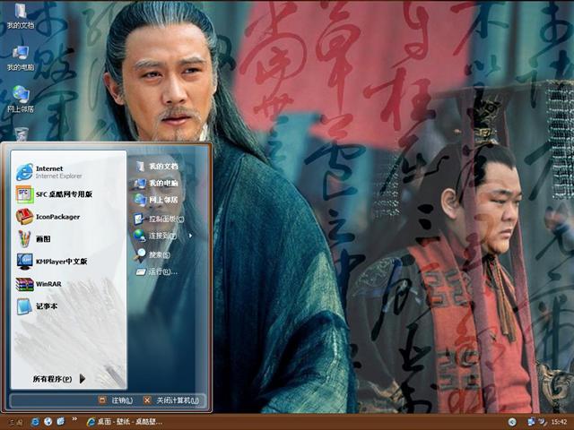The image size is (574, 430).
Task: Launch IconPackager from start menu
Action: [x=48, y=217]
